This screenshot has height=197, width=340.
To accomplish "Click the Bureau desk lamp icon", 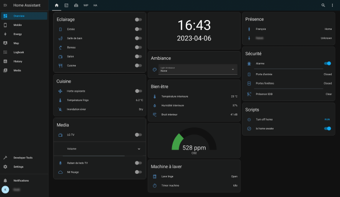I will [x=60, y=47].
